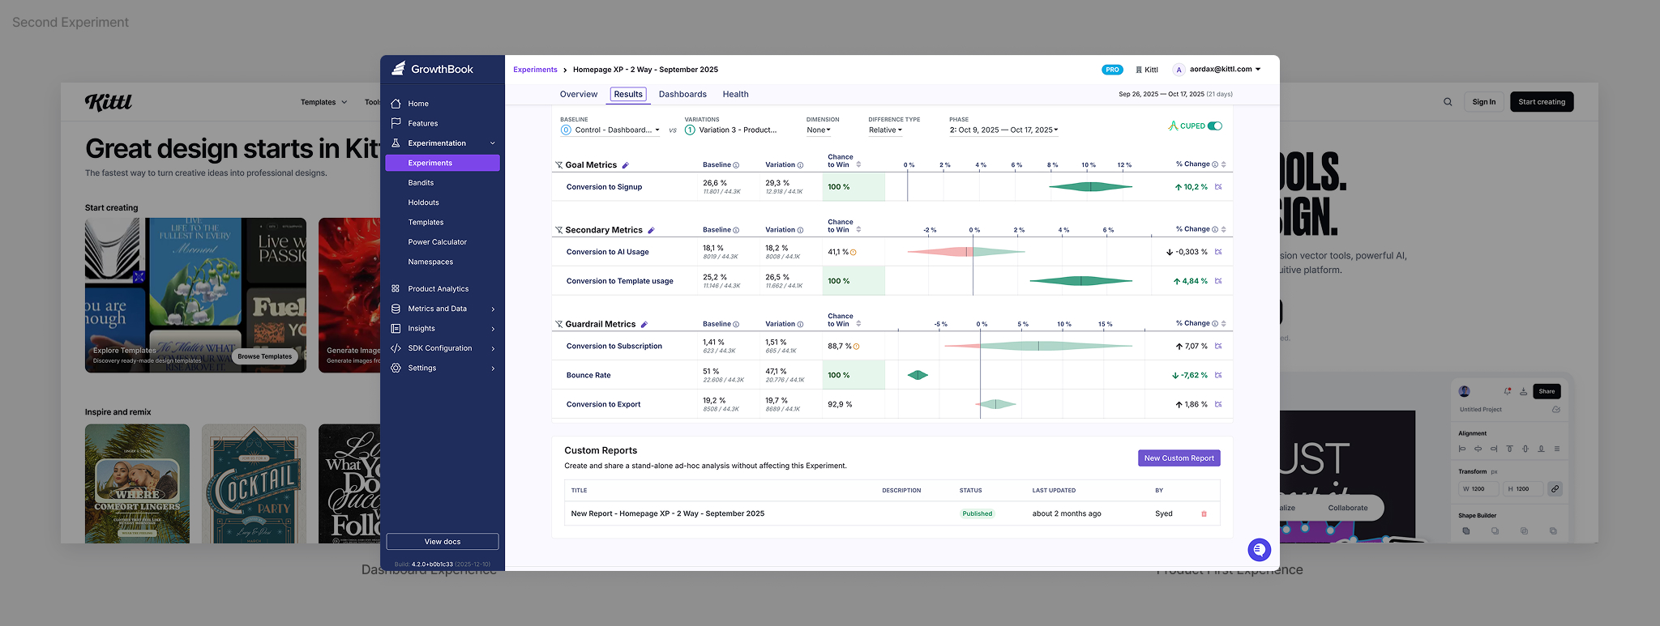Screen dimensions: 1660x626
Task: Switch to the Overview tab
Action: click(x=579, y=95)
